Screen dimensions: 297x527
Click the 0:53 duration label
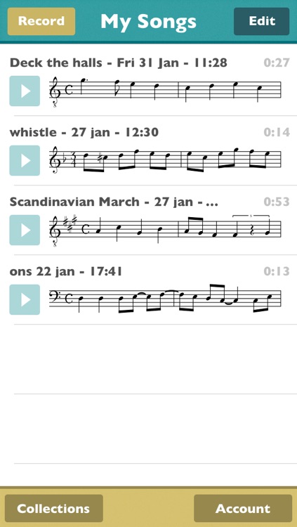click(x=276, y=202)
